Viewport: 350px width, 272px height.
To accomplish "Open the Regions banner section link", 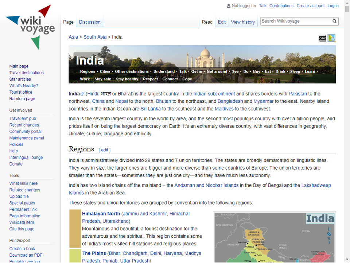I will pyautogui.click(x=87, y=71).
